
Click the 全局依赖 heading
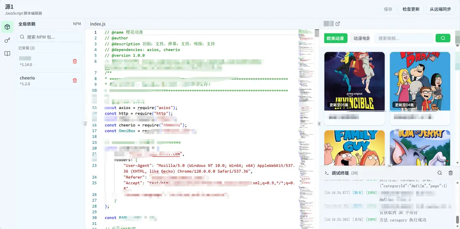(27, 24)
